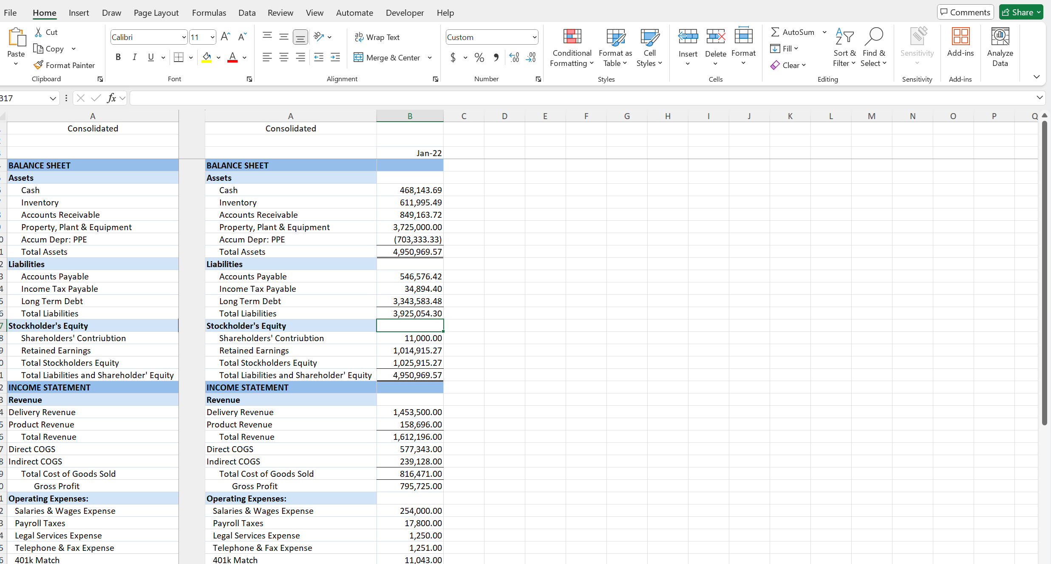Expand the Custom number format dropdown
Viewport: 1051px width, 564px height.
(x=534, y=37)
